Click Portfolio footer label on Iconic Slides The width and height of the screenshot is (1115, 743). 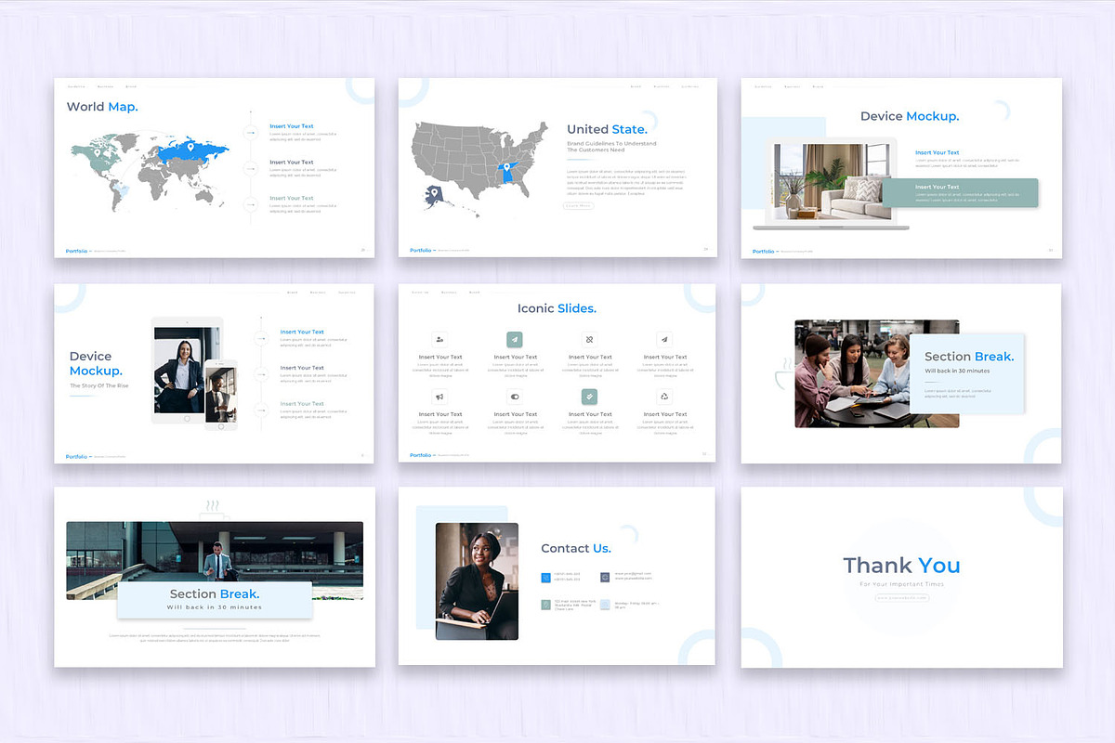420,455
